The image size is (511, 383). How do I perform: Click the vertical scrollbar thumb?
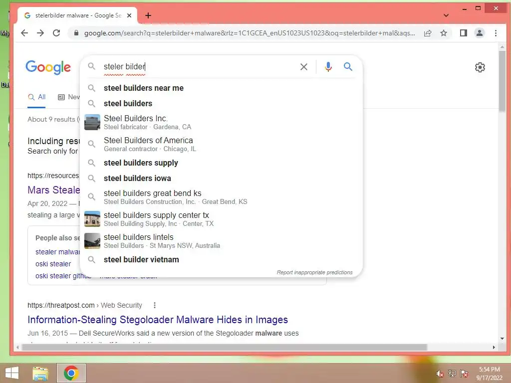coord(502,81)
